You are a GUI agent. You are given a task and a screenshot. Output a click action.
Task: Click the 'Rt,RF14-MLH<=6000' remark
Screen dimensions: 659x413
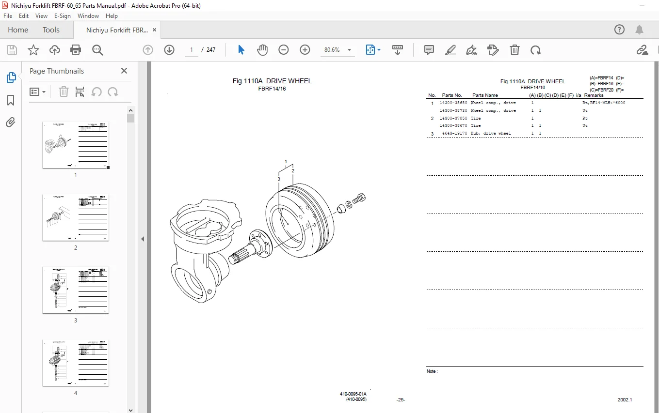coord(604,103)
